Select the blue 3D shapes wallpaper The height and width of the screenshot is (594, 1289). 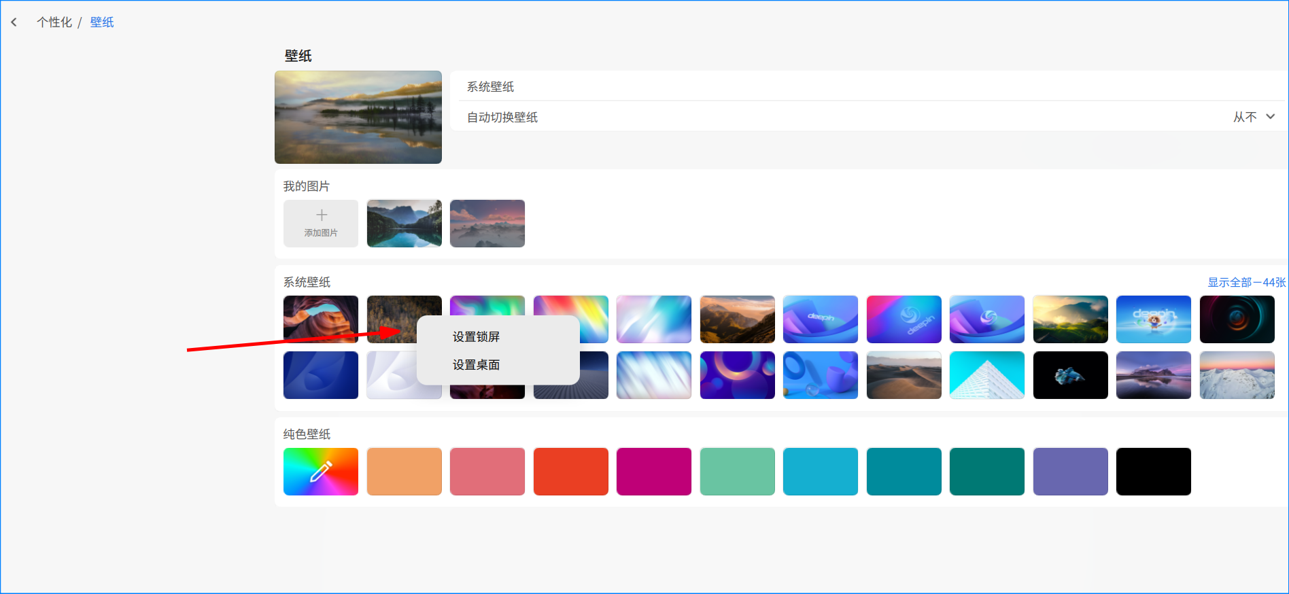coord(821,375)
